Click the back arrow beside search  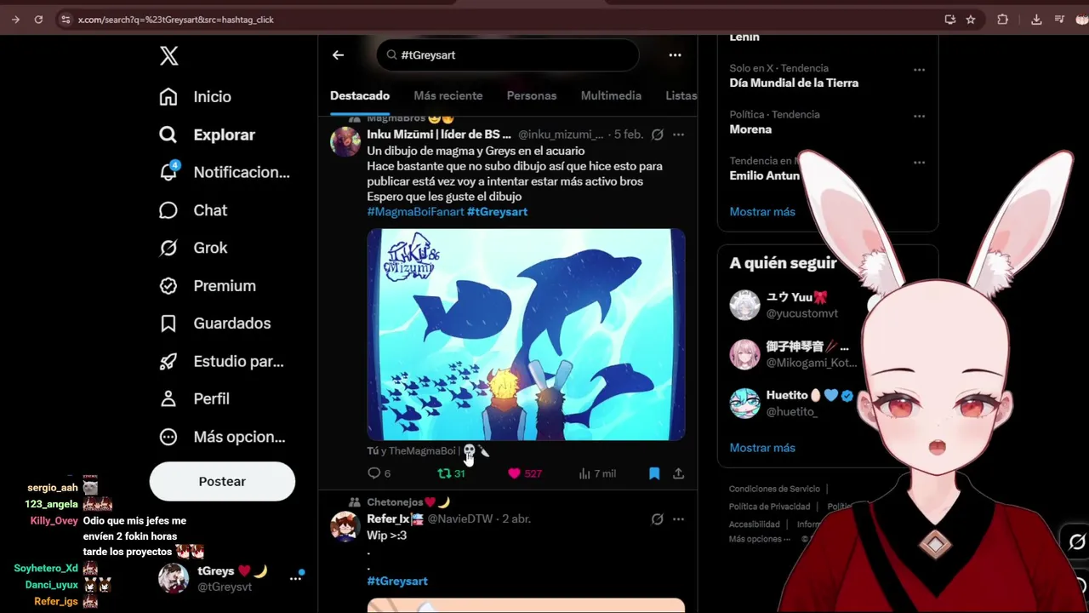(x=338, y=54)
